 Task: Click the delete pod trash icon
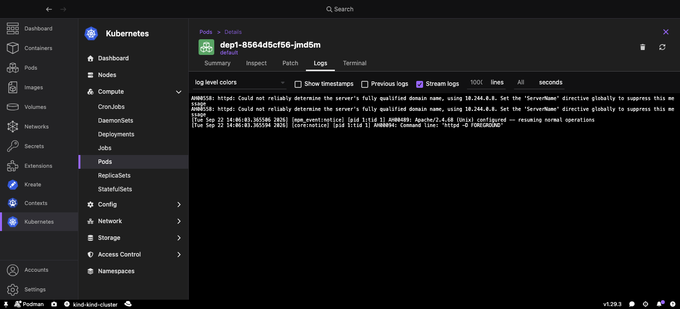point(643,47)
